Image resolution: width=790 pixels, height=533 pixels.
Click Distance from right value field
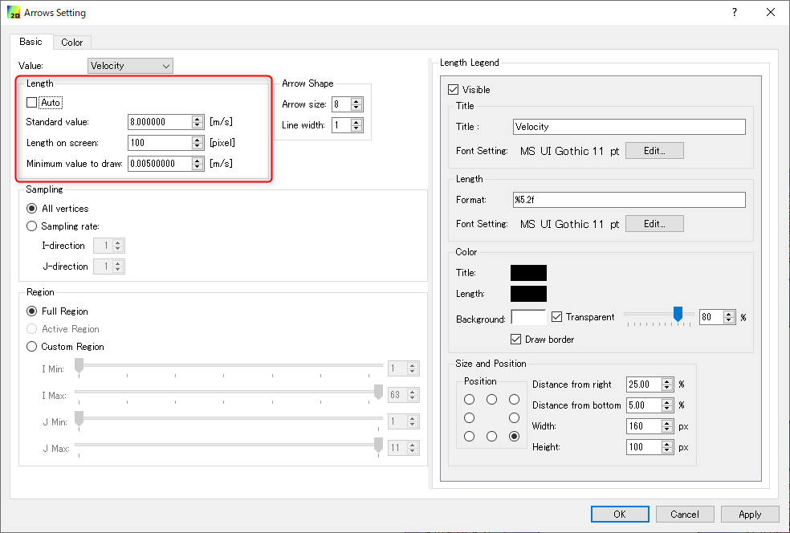pos(644,384)
